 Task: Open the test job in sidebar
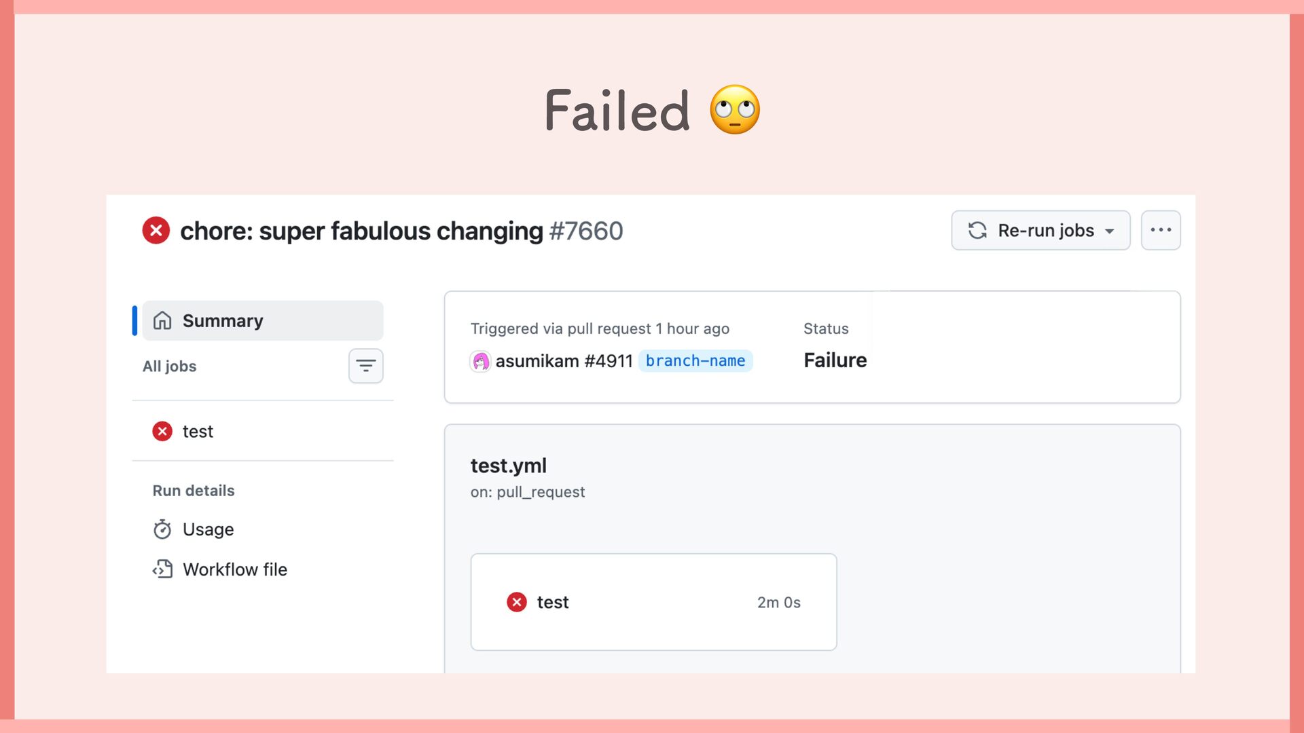pyautogui.click(x=198, y=432)
